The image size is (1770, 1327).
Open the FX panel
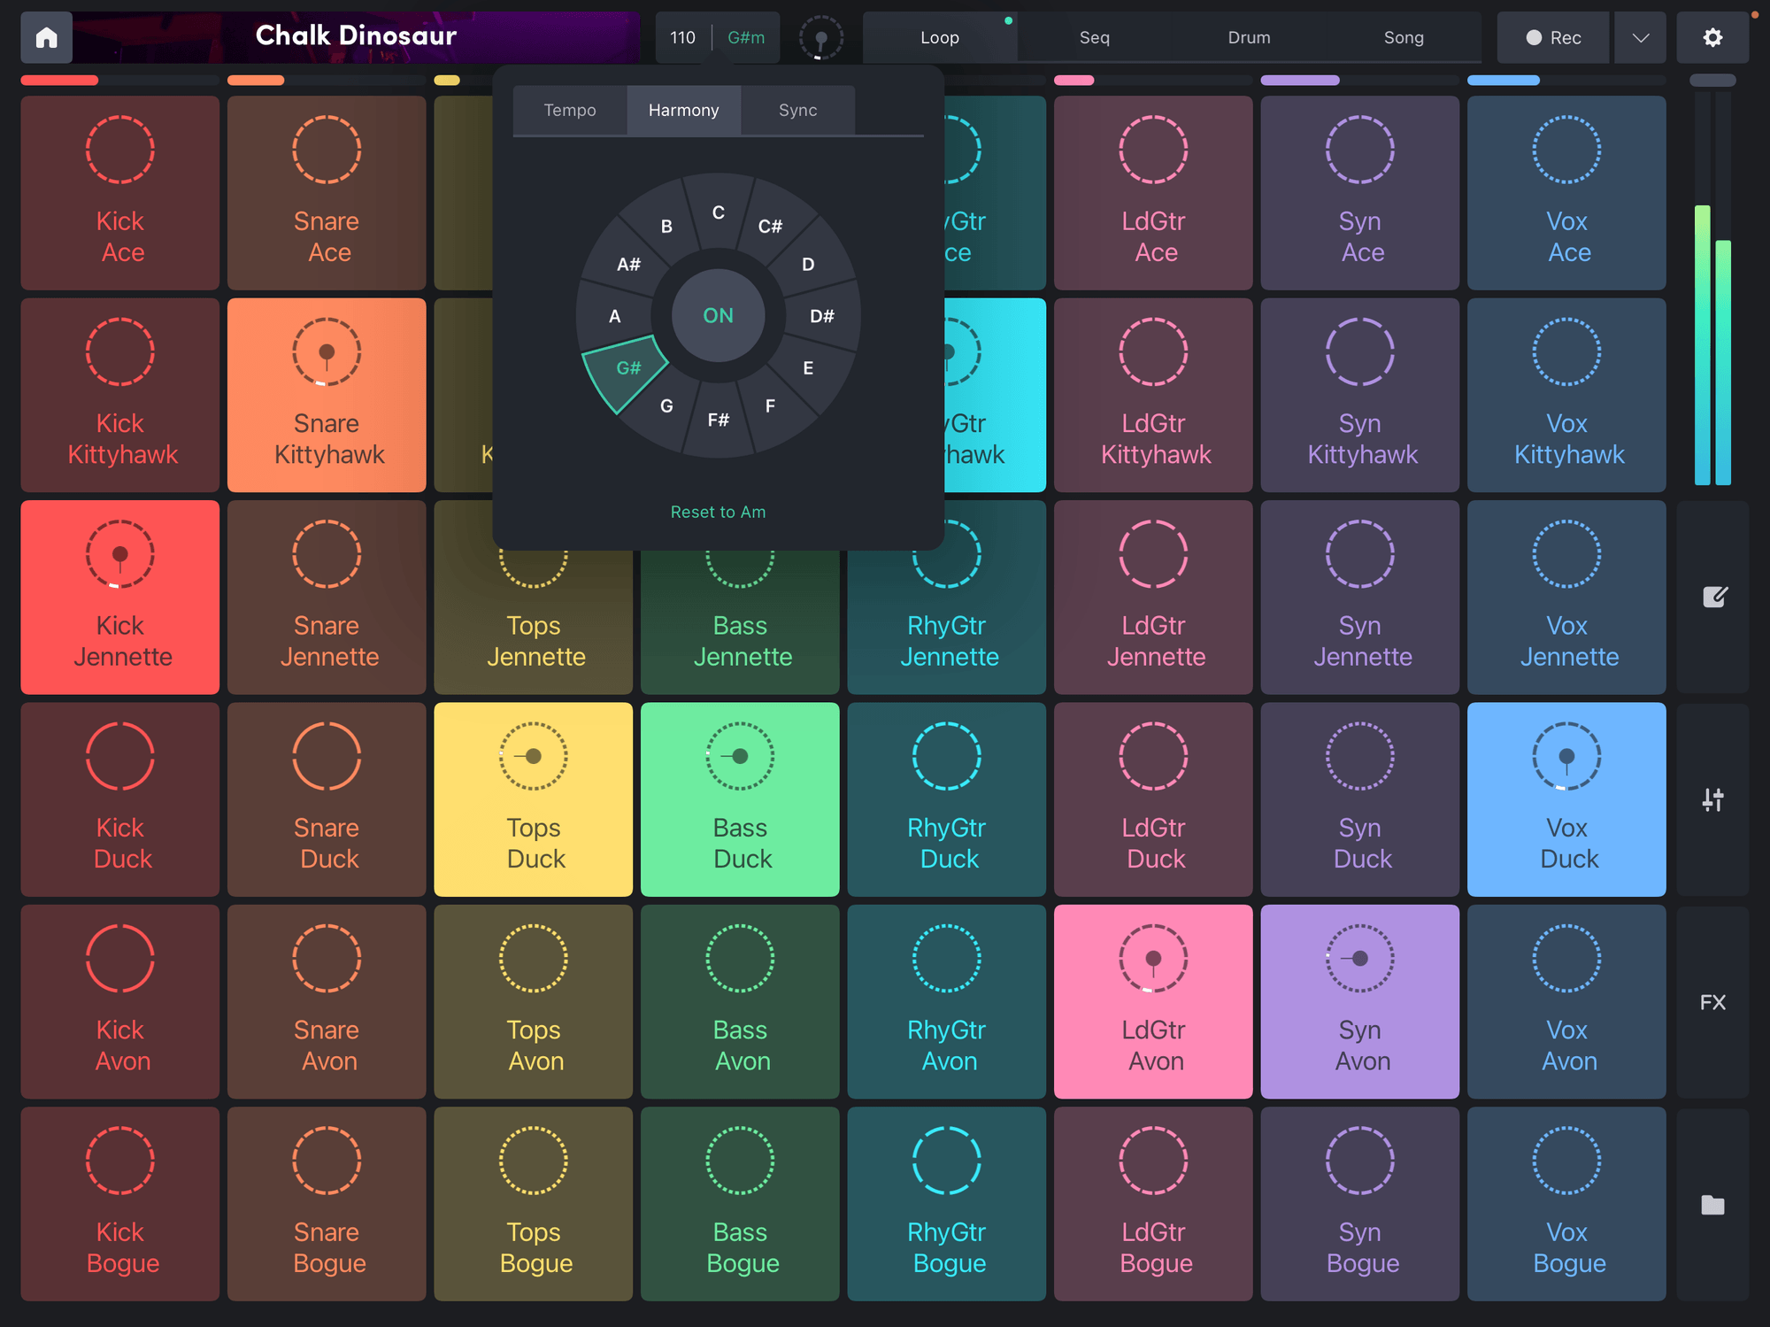click(x=1712, y=1002)
